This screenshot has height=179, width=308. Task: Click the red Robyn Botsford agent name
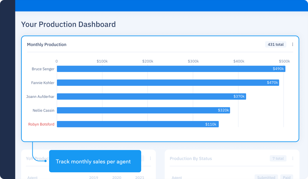click(x=41, y=124)
